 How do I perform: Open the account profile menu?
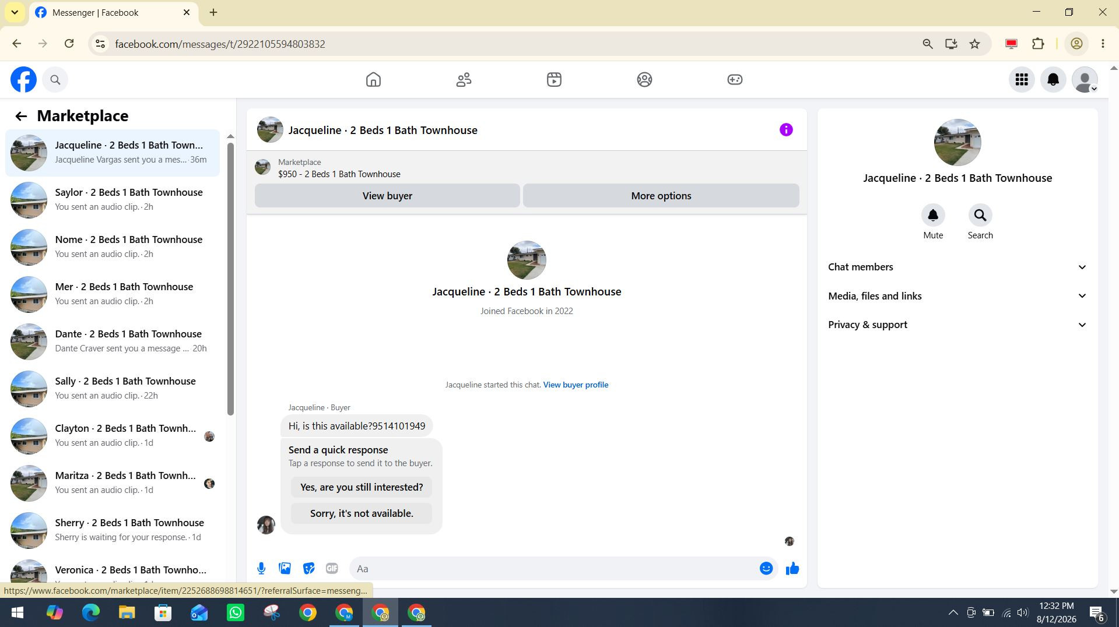(1085, 80)
